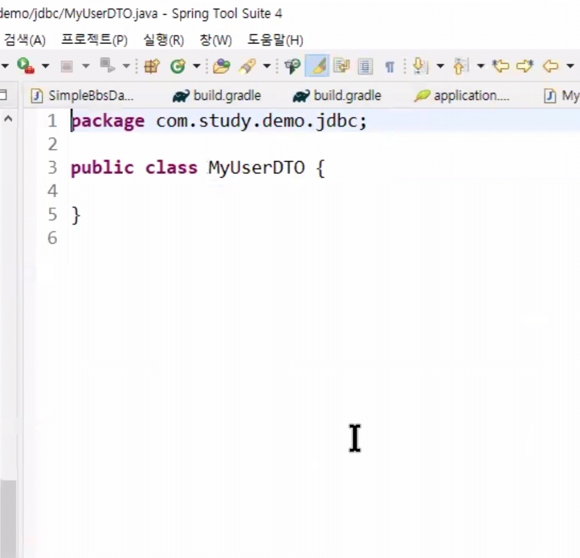Viewport: 580px width, 558px height.
Task: Click line number 4 in the gutter
Action: pyautogui.click(x=53, y=191)
